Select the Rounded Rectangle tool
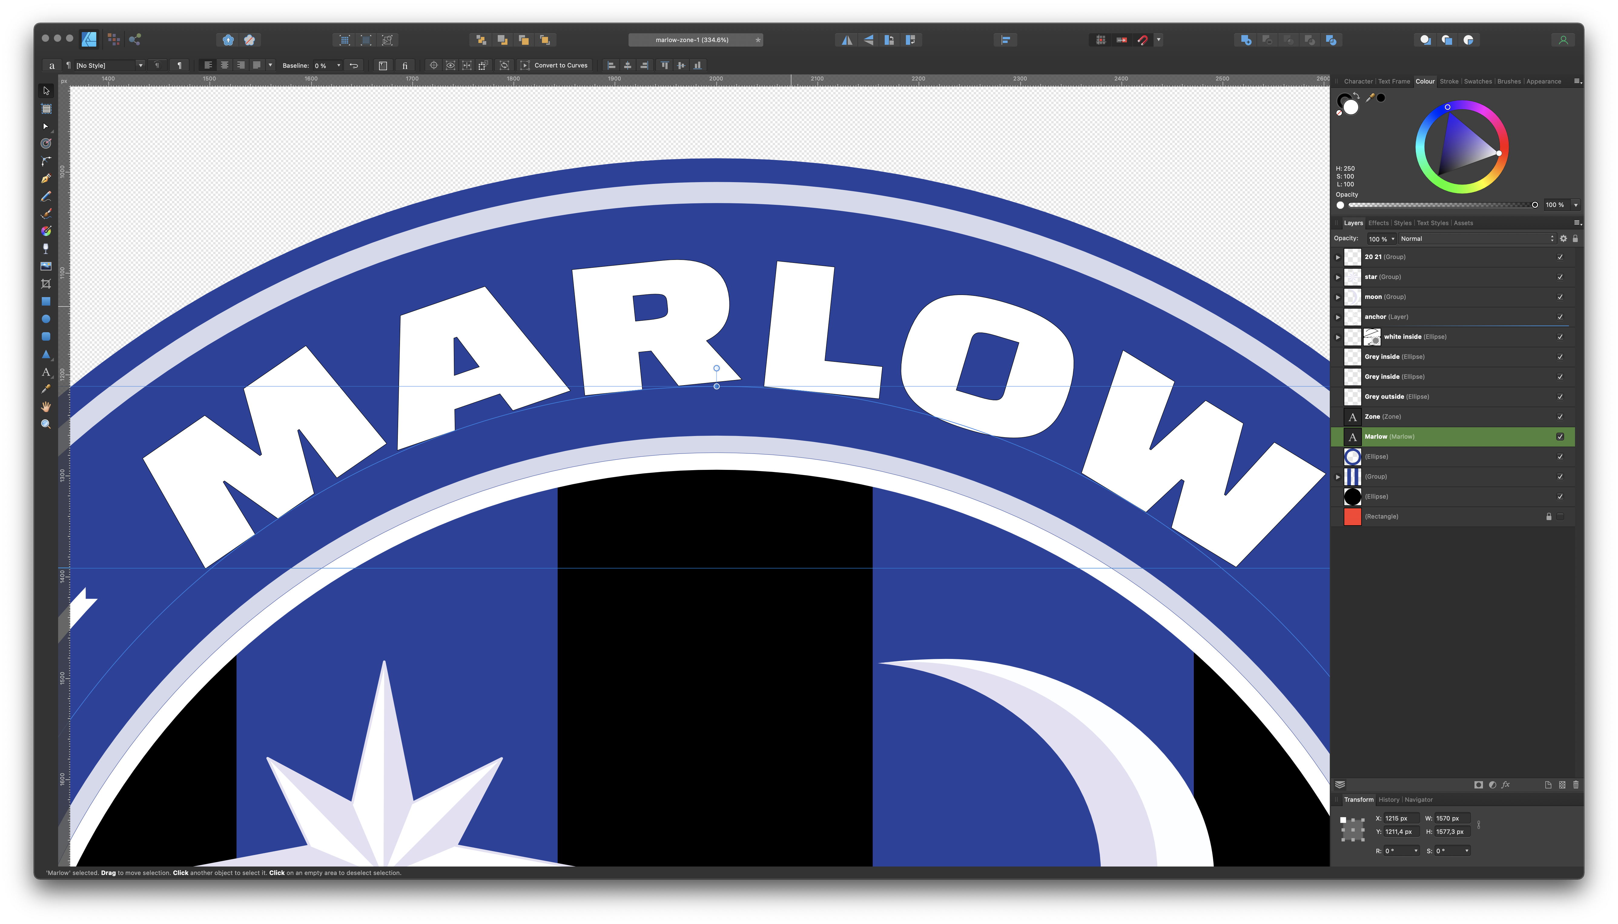Image resolution: width=1618 pixels, height=924 pixels. (x=46, y=336)
